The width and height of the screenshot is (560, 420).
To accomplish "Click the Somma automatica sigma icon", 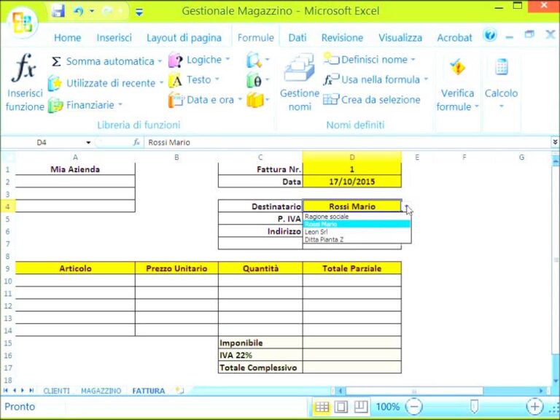I will pos(56,61).
